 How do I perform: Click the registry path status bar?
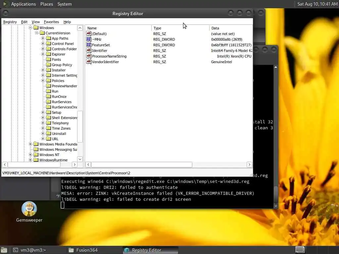pyautogui.click(x=127, y=173)
